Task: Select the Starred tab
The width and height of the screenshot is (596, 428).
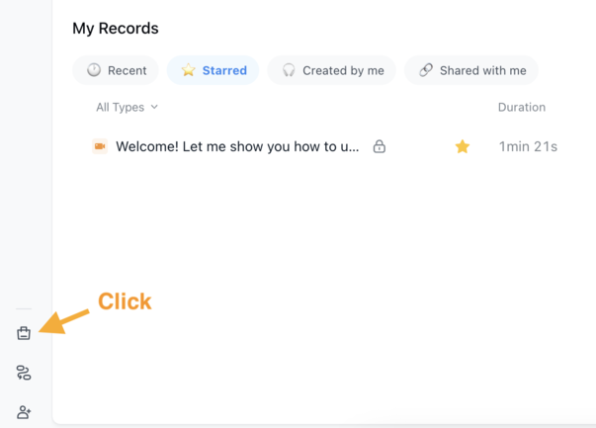Action: click(213, 70)
